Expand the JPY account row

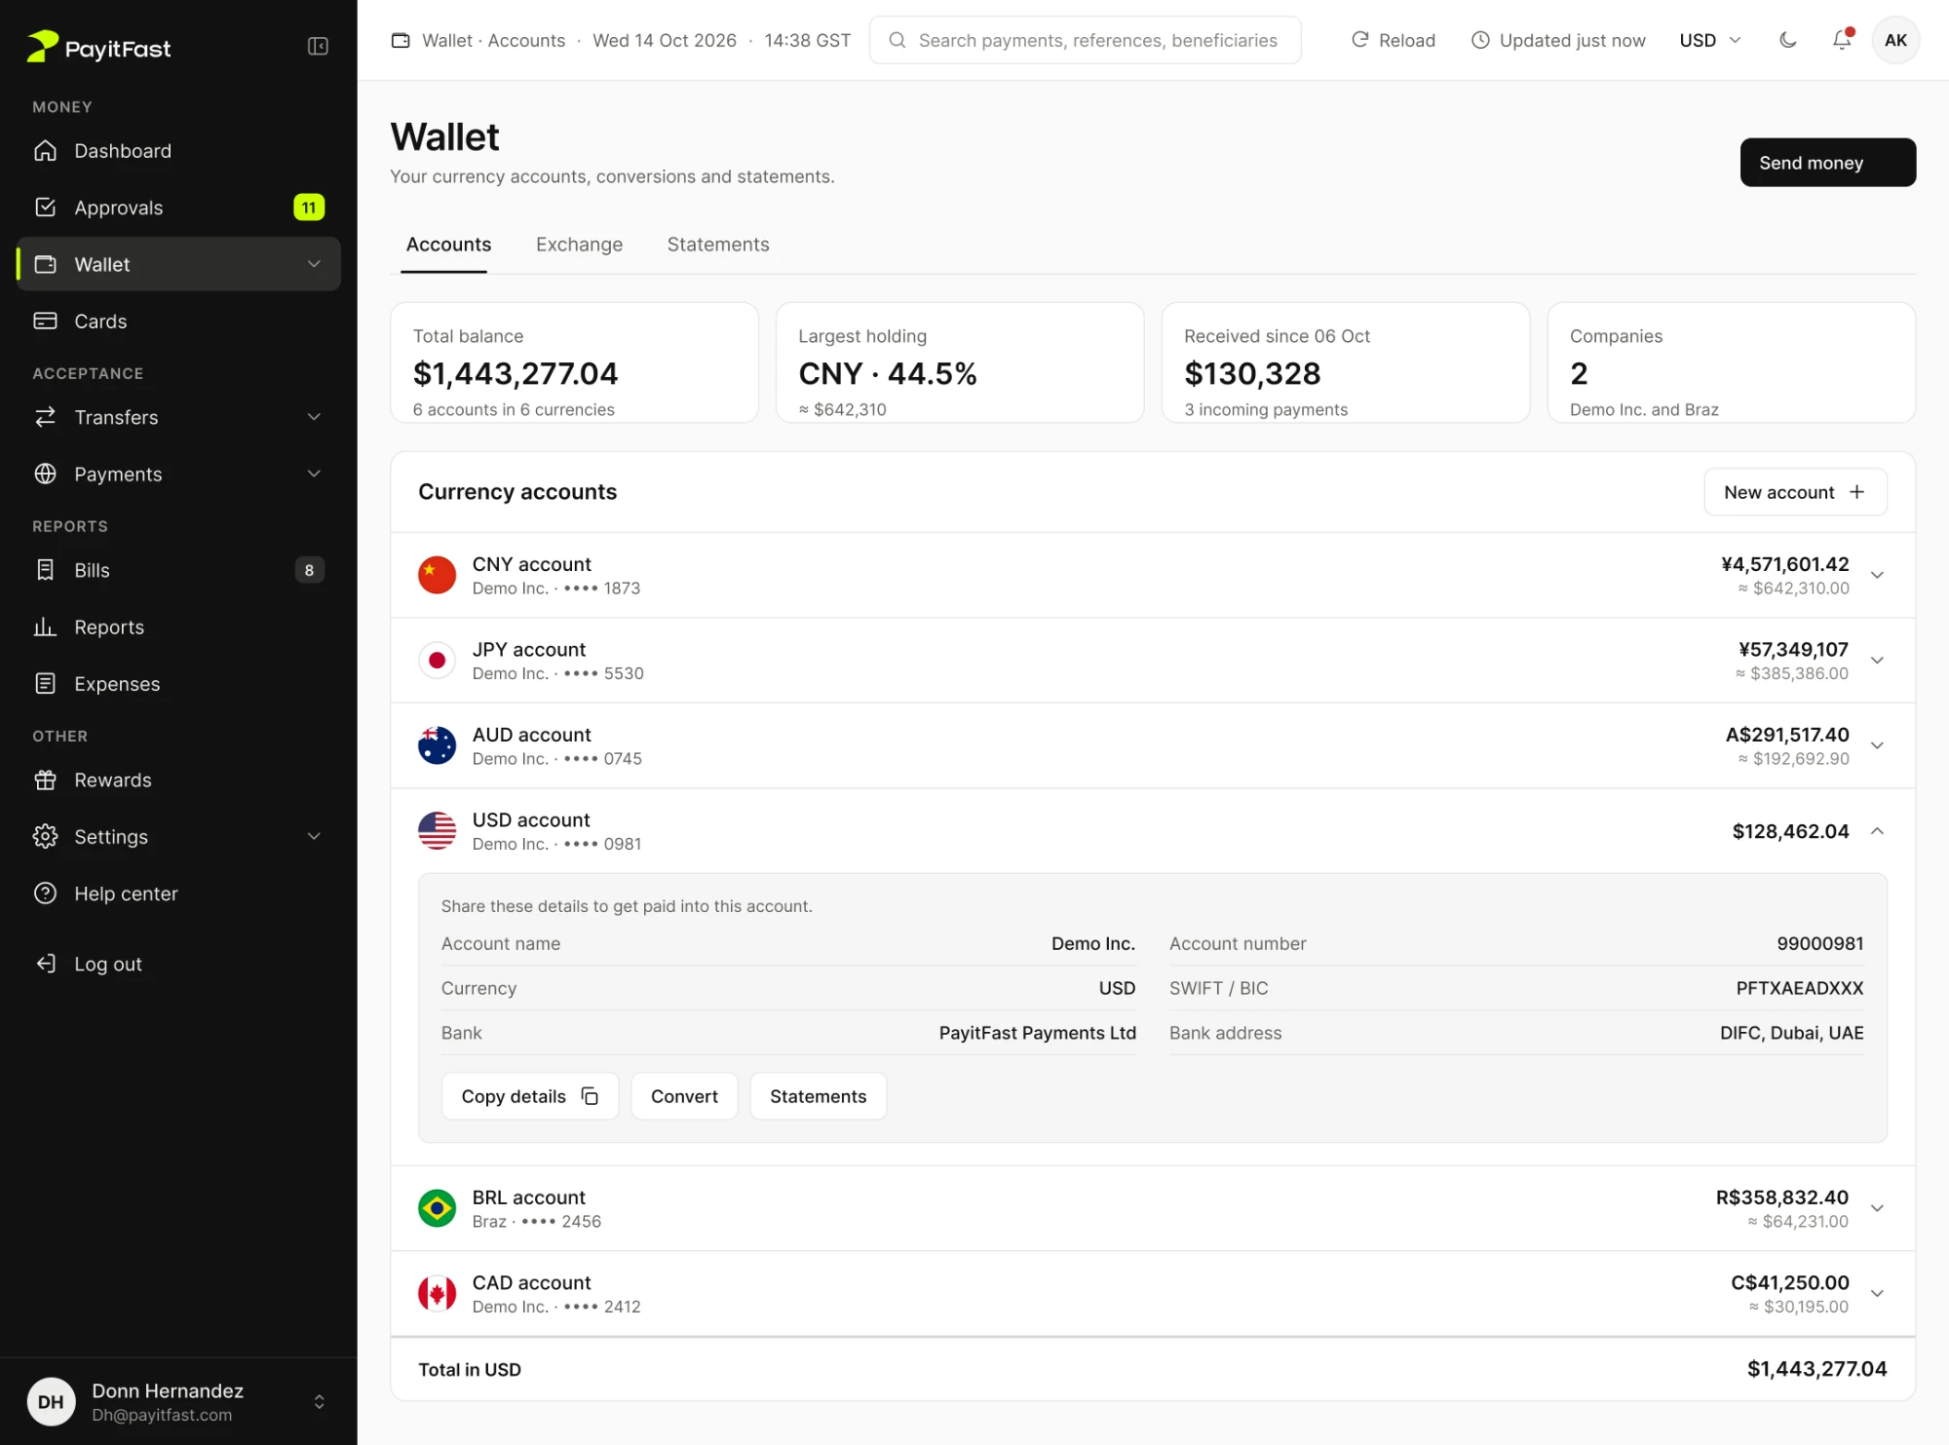[1877, 660]
